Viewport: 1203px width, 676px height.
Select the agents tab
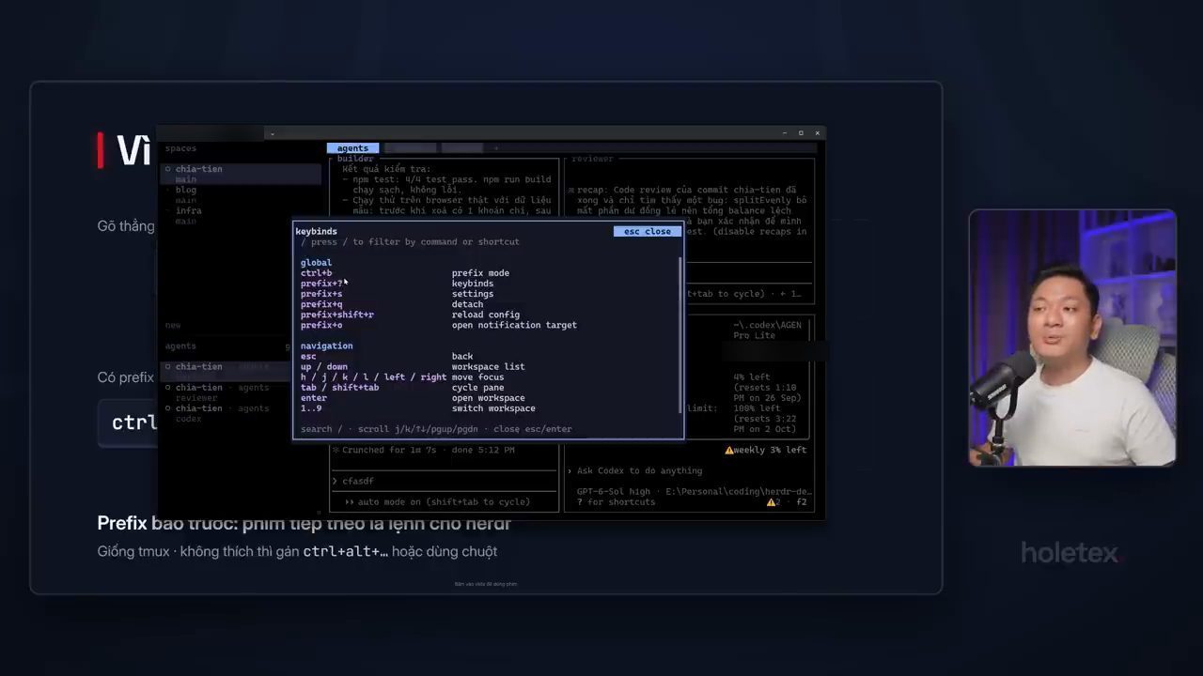pyautogui.click(x=352, y=148)
